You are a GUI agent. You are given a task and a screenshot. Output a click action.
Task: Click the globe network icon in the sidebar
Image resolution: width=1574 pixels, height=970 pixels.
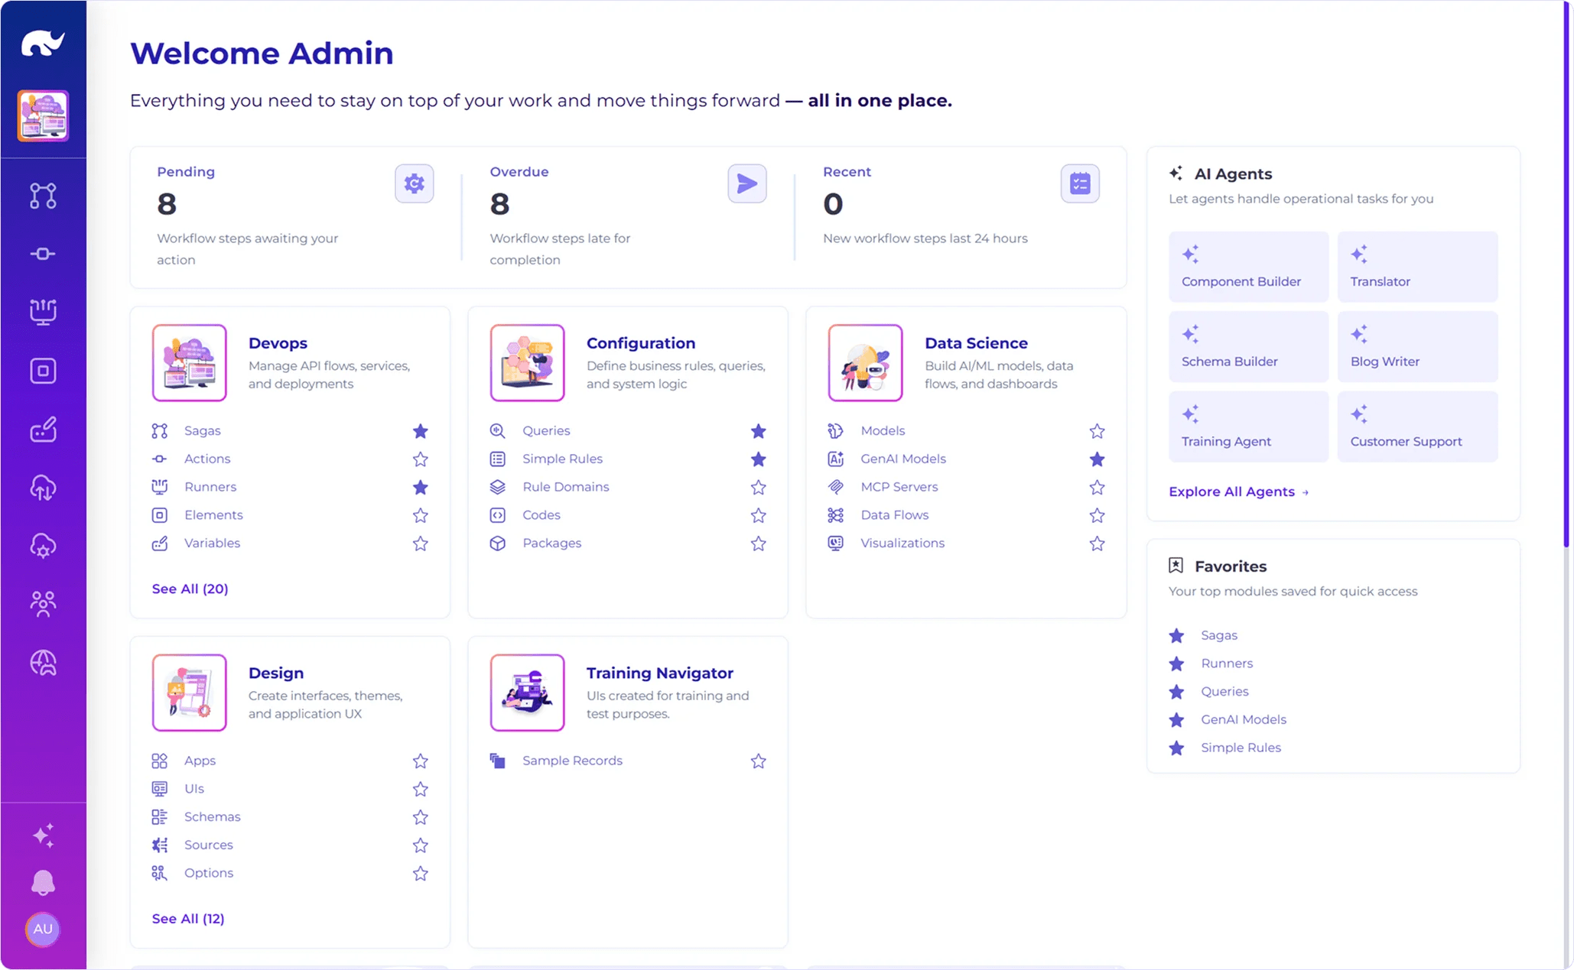44,662
